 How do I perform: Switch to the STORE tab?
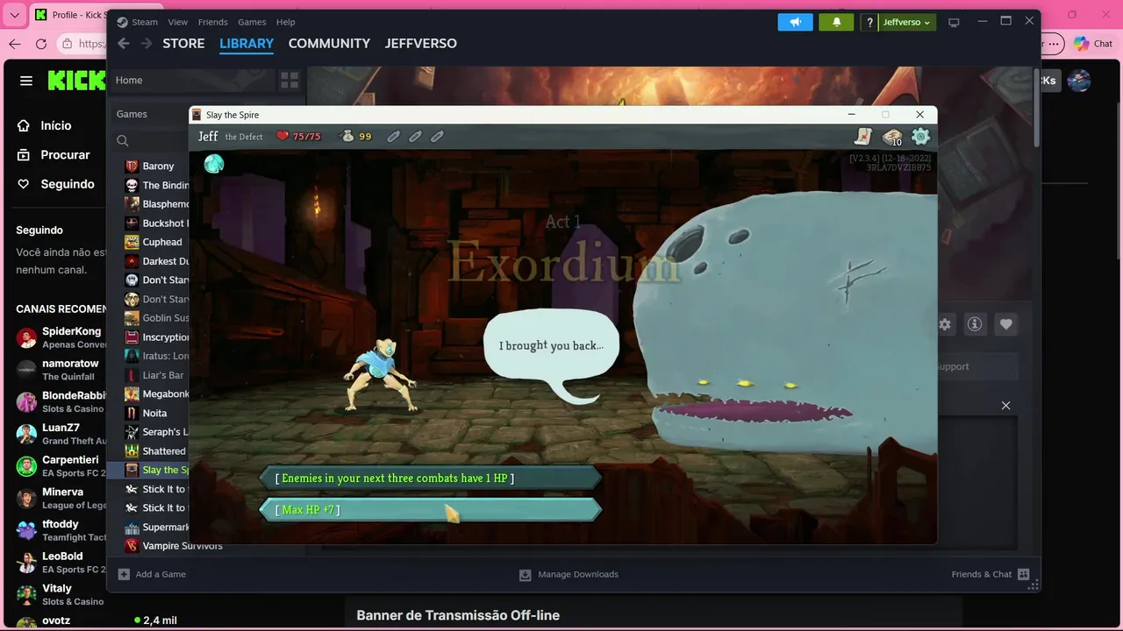pos(183,43)
